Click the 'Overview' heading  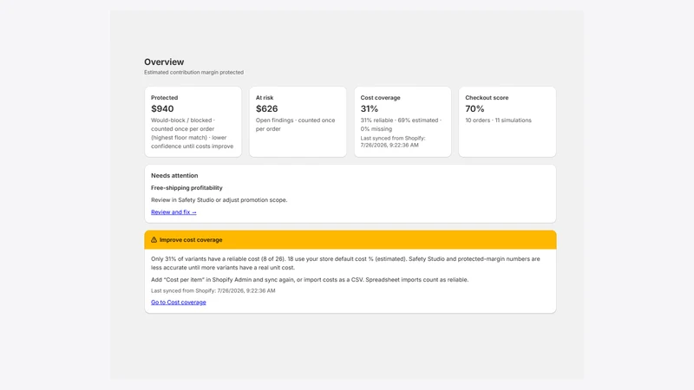[164, 62]
